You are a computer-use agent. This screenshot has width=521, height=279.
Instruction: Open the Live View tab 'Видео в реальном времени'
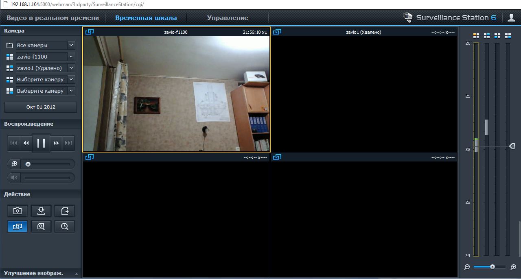(53, 18)
